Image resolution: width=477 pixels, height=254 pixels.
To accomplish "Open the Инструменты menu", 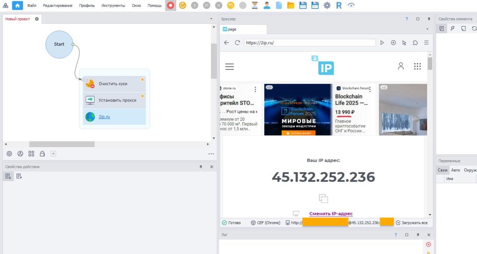I will tap(113, 6).
